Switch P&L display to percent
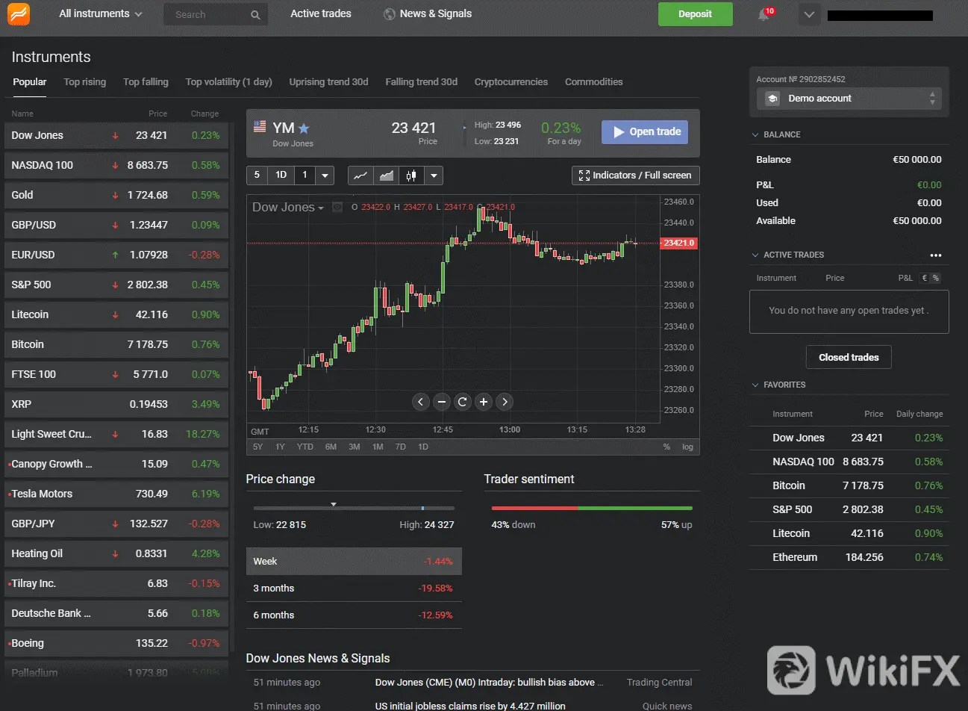This screenshot has width=968, height=711. [936, 278]
